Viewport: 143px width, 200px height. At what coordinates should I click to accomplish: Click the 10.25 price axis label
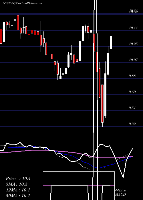coord(133,44)
